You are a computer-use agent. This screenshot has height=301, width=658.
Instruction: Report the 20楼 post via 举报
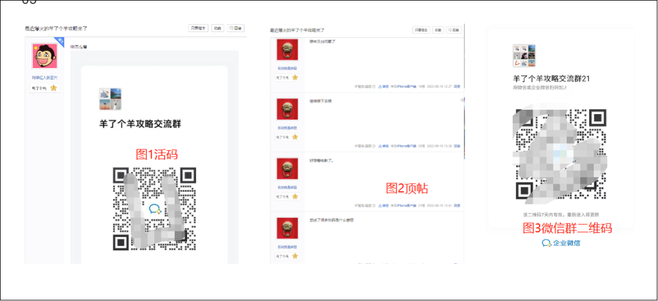(384, 146)
